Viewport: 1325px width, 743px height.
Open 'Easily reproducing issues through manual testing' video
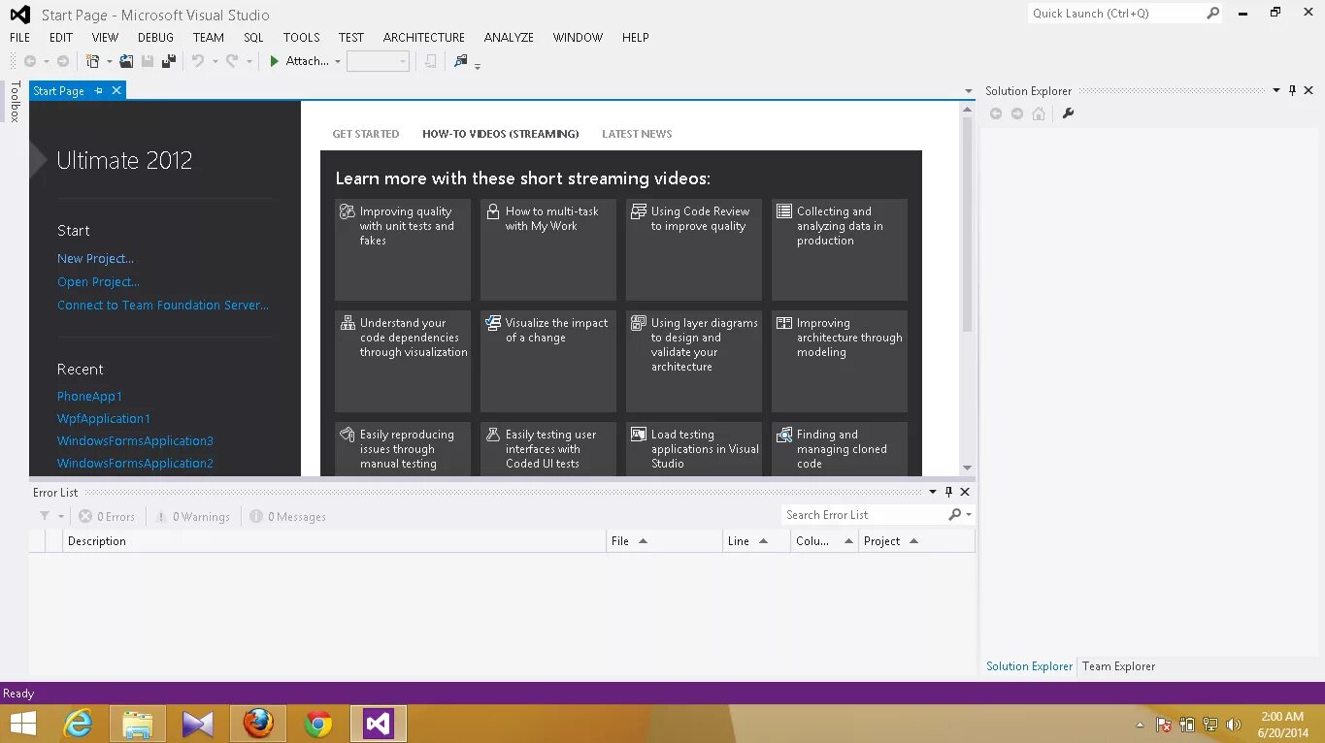[403, 448]
